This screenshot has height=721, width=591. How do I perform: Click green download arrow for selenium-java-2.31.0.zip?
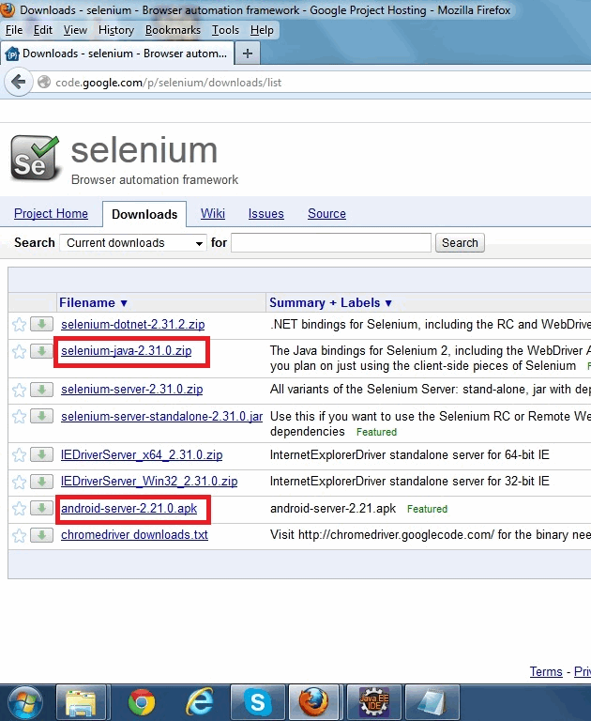42,351
